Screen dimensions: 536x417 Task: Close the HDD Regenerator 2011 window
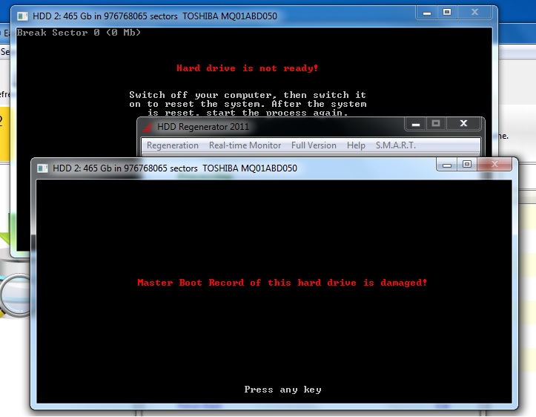point(463,123)
